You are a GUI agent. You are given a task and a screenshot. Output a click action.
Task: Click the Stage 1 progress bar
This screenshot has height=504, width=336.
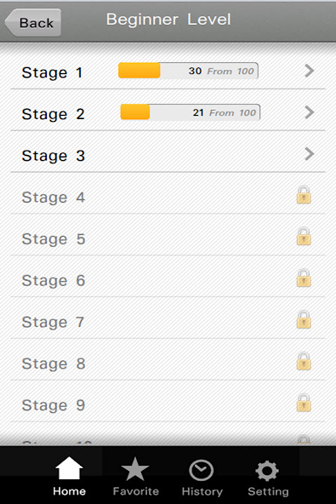[x=188, y=71]
